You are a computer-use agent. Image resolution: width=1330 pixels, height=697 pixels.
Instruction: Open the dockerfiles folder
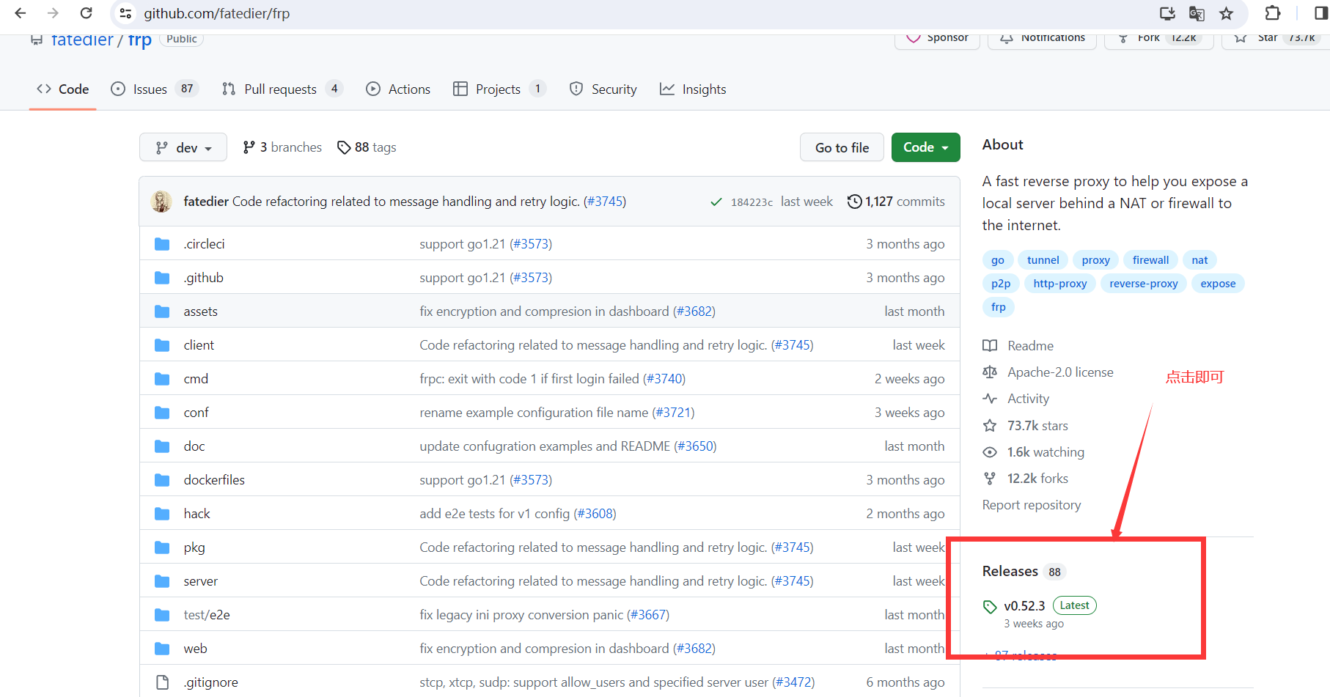(x=214, y=480)
